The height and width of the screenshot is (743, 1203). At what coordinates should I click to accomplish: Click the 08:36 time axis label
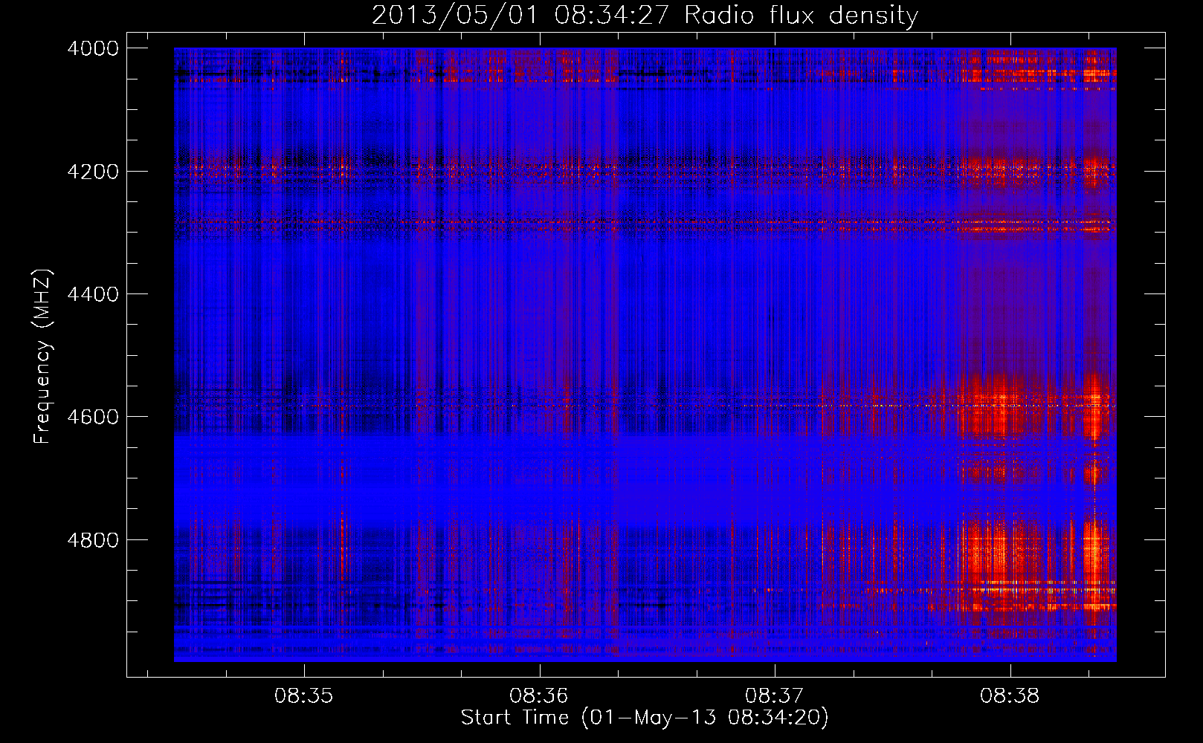(539, 696)
